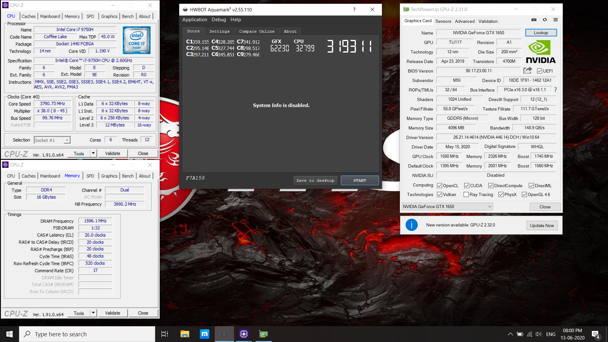Open the Caches tab in top CPU-Z
This screenshot has height=342, width=608.
pos(28,16)
